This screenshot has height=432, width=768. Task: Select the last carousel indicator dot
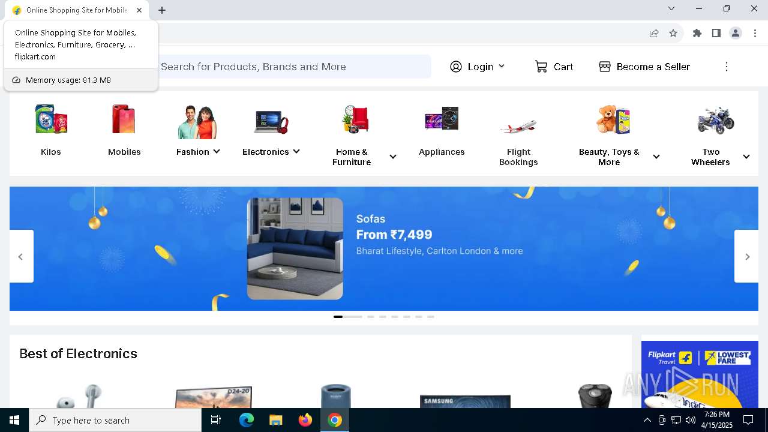pyautogui.click(x=431, y=316)
